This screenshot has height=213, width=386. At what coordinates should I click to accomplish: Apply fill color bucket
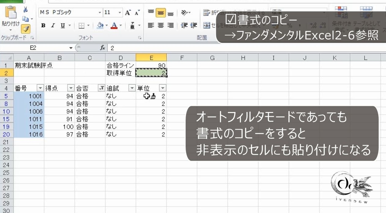click(x=100, y=25)
